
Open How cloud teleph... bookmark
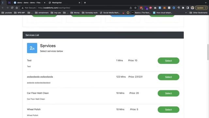(x=163, y=13)
